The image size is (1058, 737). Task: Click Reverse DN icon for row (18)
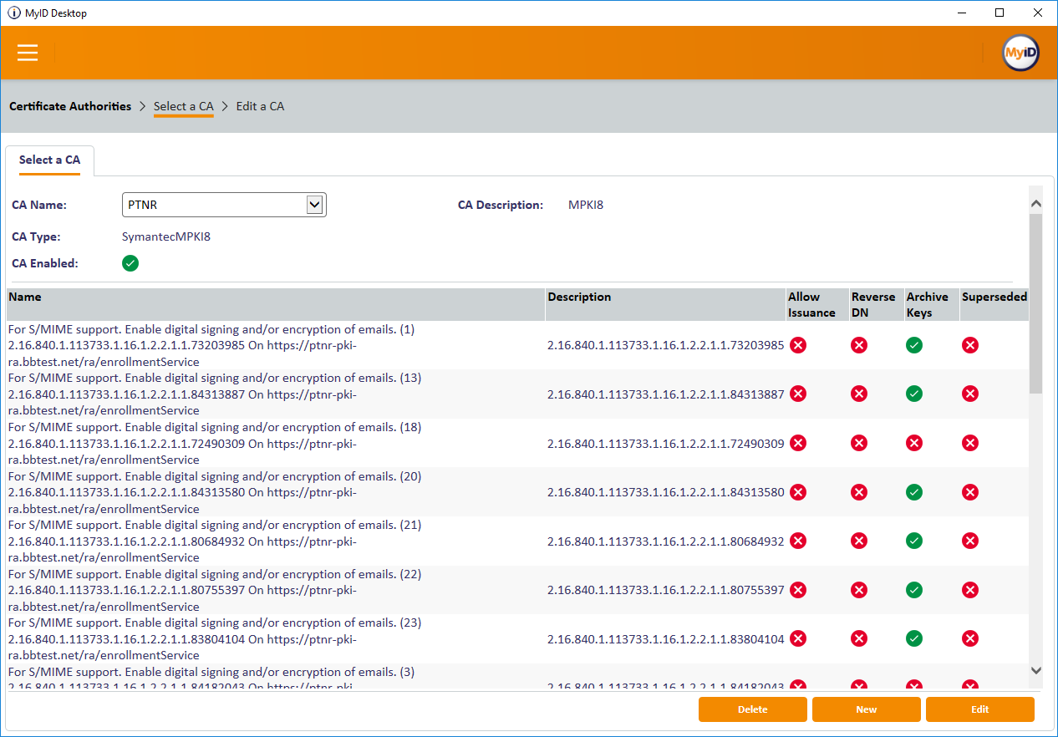(859, 443)
